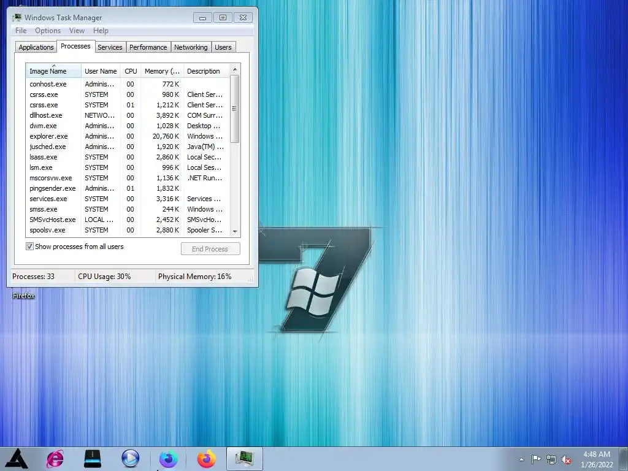Viewport: 628px width, 471px height.
Task: Click the Show Desktop button
Action: (624, 459)
